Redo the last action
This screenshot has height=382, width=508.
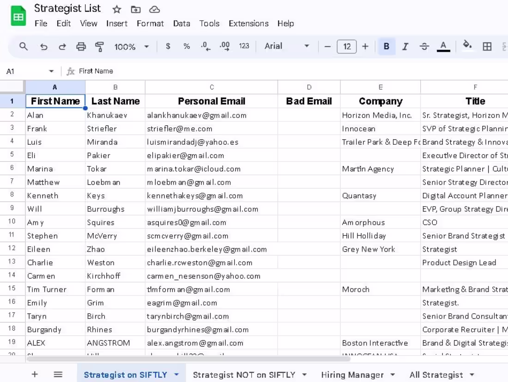pyautogui.click(x=62, y=46)
